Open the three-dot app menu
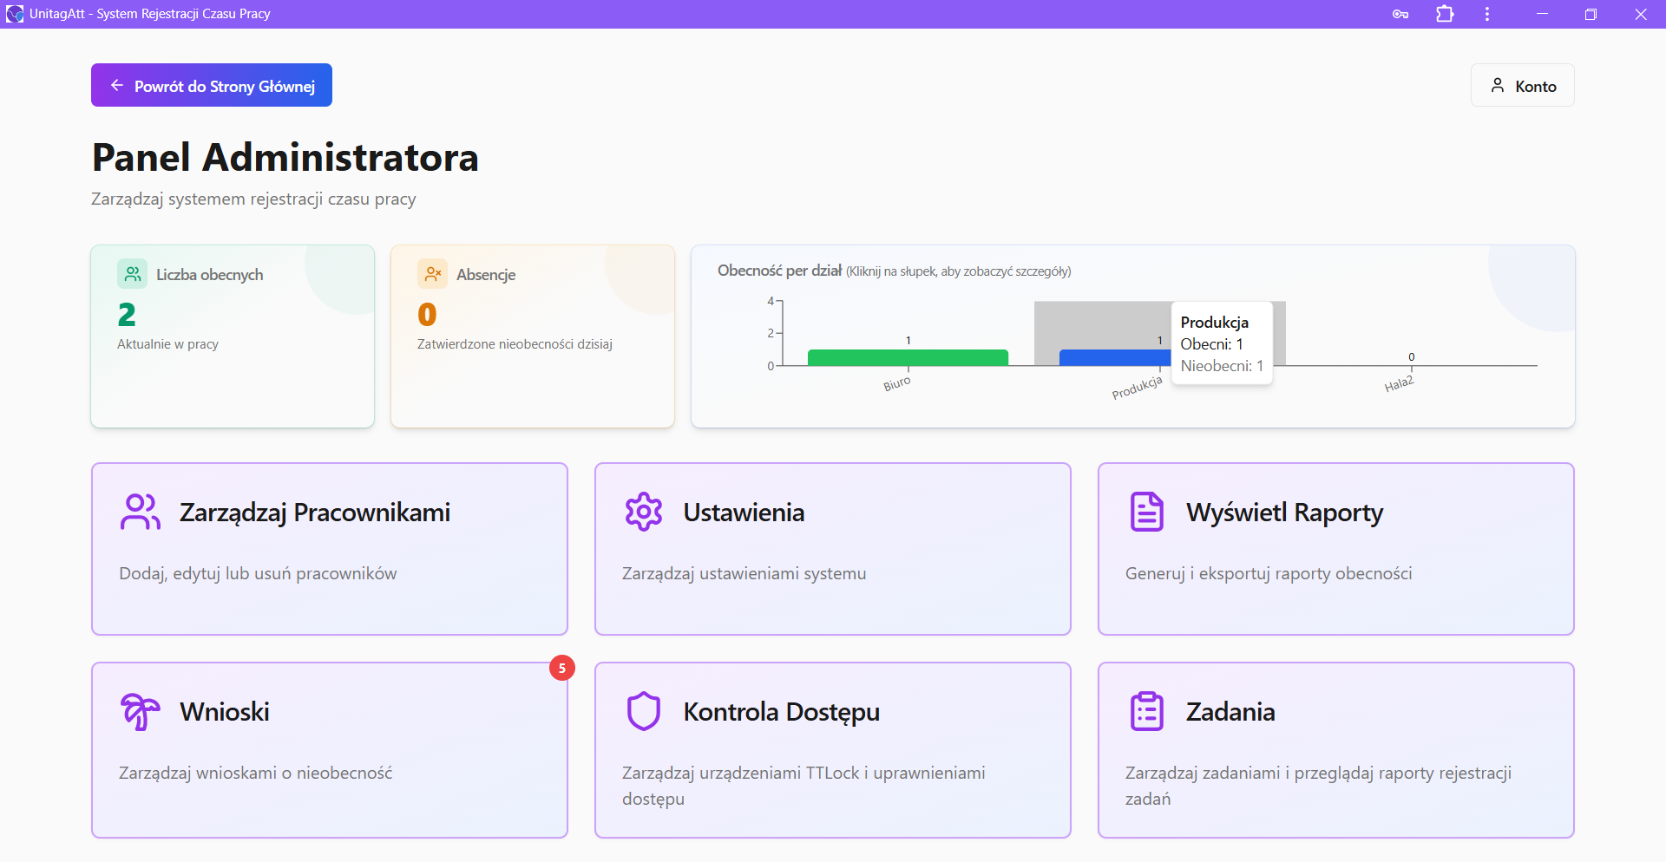 (x=1487, y=14)
